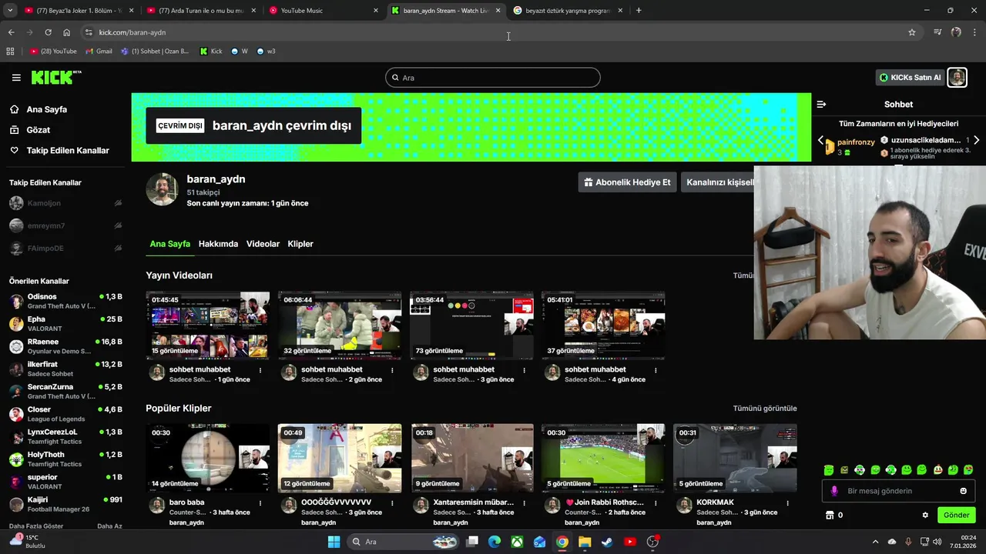Open options for the 2 gün önce video
The image size is (986, 554).
pyautogui.click(x=392, y=370)
